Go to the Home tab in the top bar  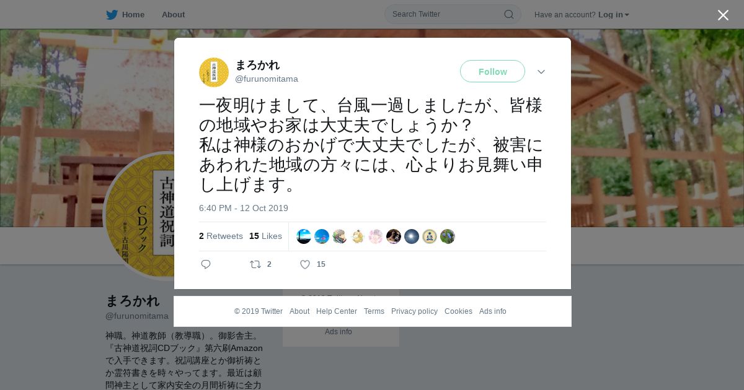[133, 15]
